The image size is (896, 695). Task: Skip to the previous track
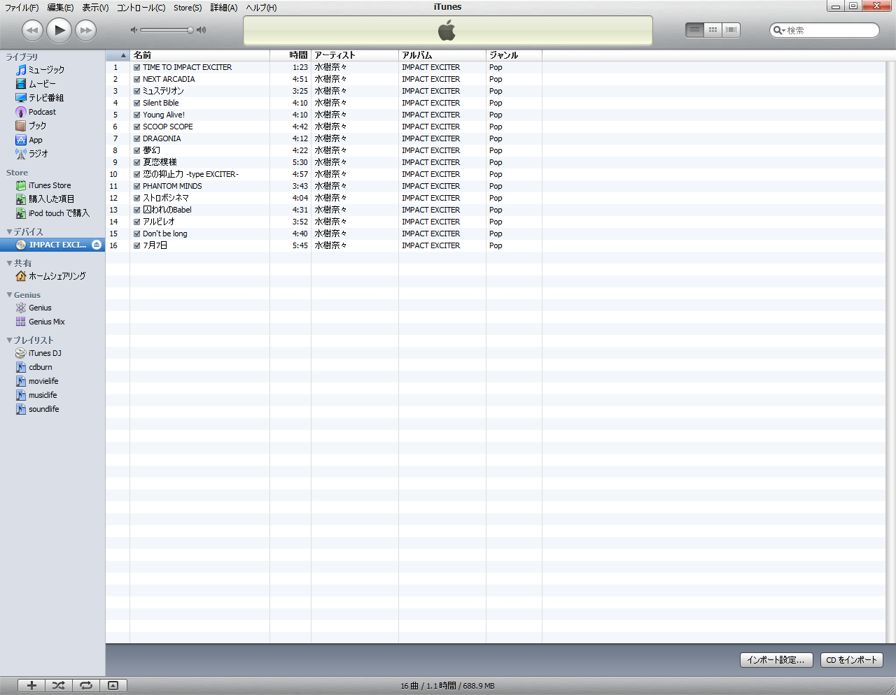[32, 30]
